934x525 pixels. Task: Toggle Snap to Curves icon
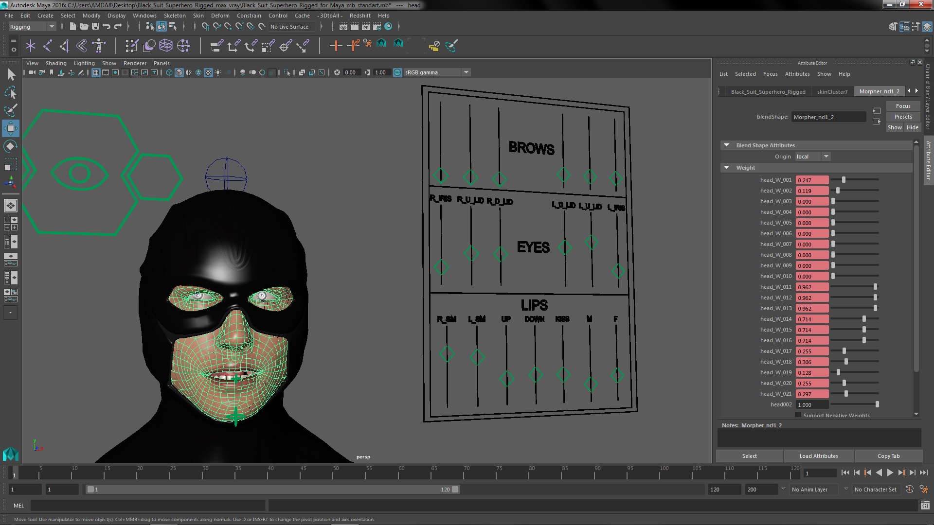(217, 27)
